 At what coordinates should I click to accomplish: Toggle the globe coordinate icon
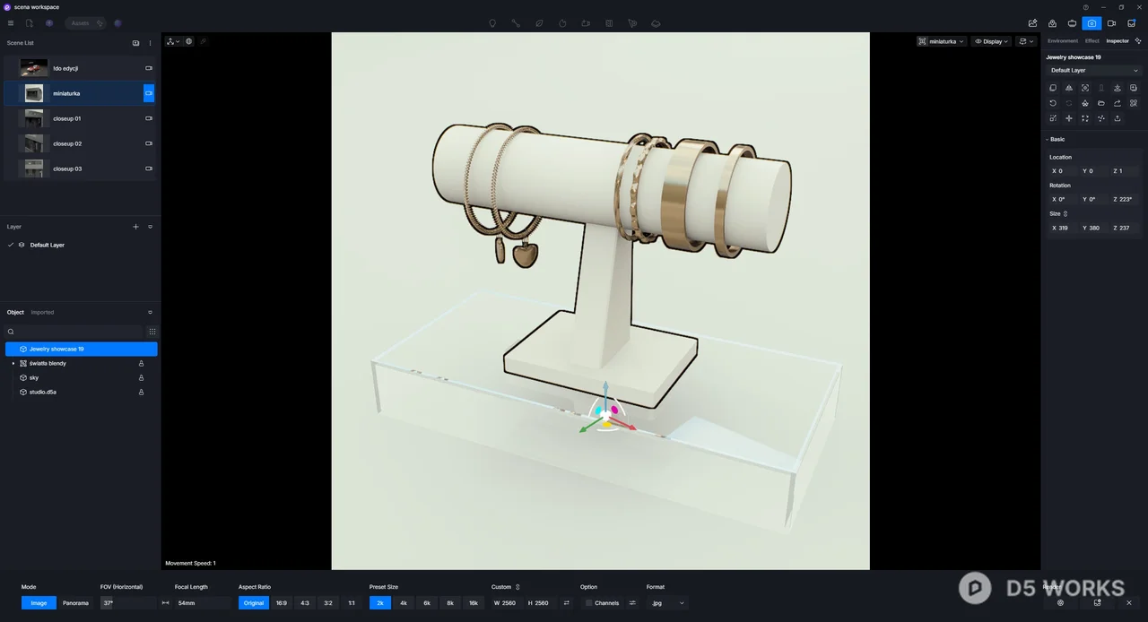(188, 41)
